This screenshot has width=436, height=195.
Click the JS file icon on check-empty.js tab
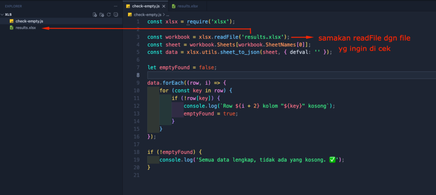click(x=128, y=6)
